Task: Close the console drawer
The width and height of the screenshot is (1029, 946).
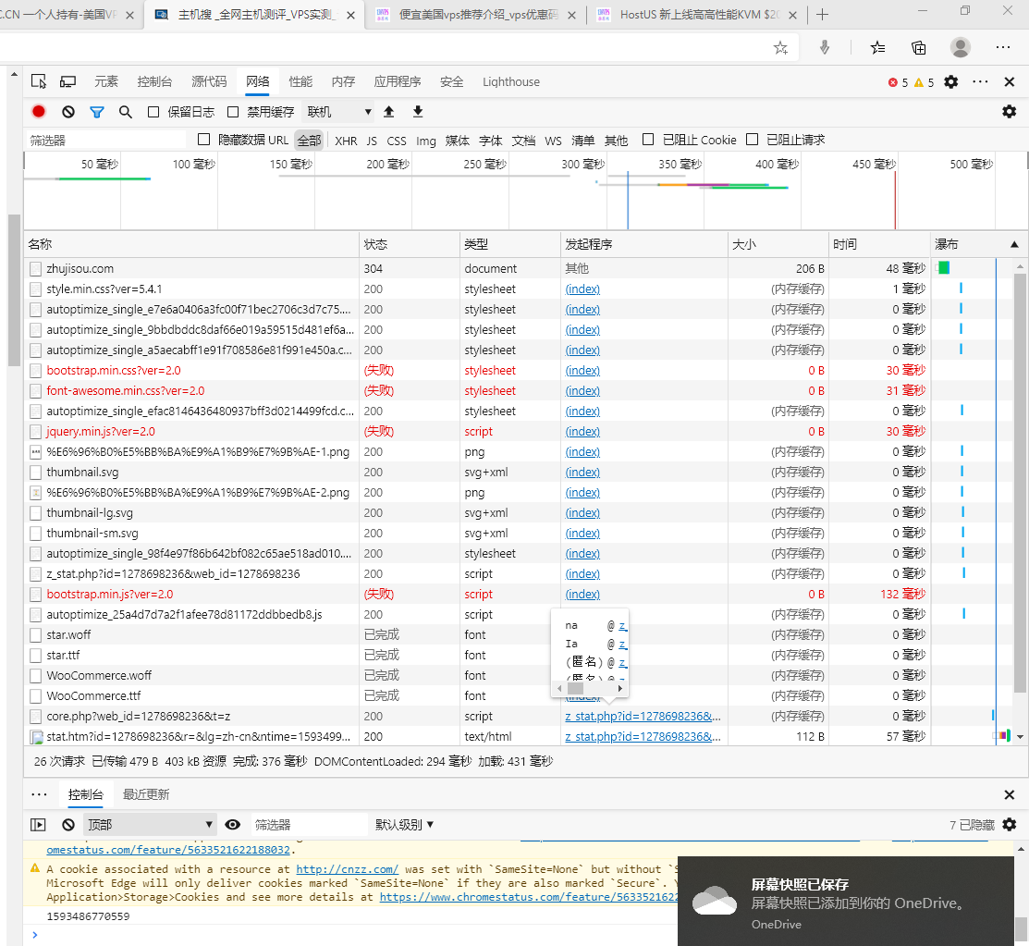Action: (x=1010, y=795)
